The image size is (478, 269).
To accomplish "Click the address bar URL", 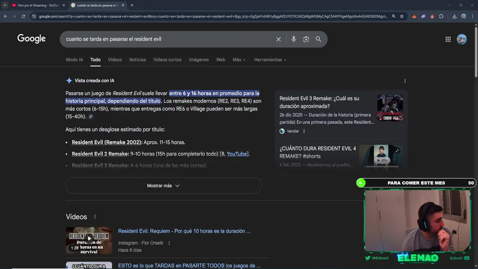I will click(x=213, y=16).
